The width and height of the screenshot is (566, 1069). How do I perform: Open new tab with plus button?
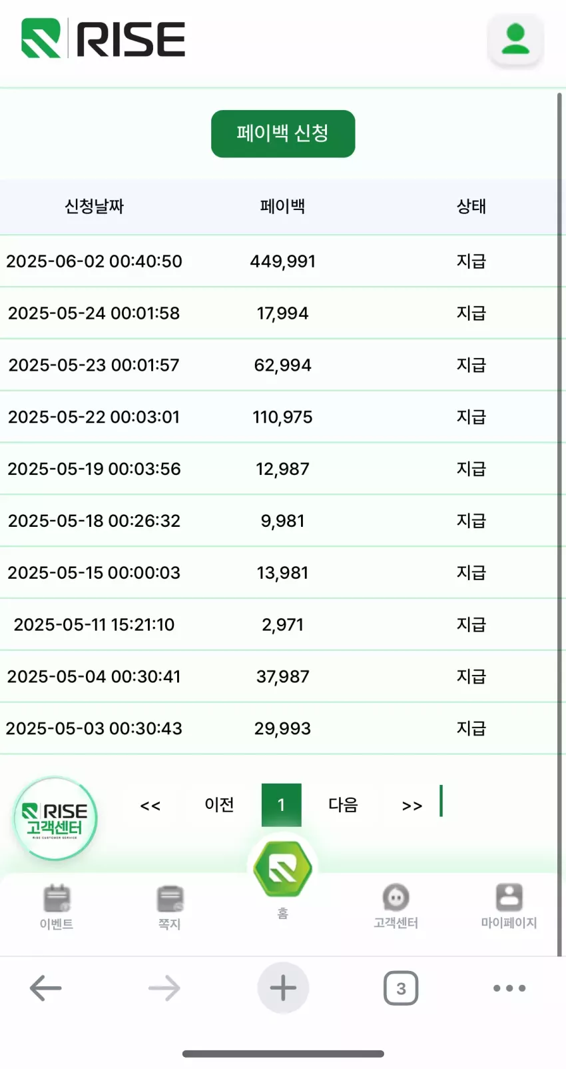283,988
